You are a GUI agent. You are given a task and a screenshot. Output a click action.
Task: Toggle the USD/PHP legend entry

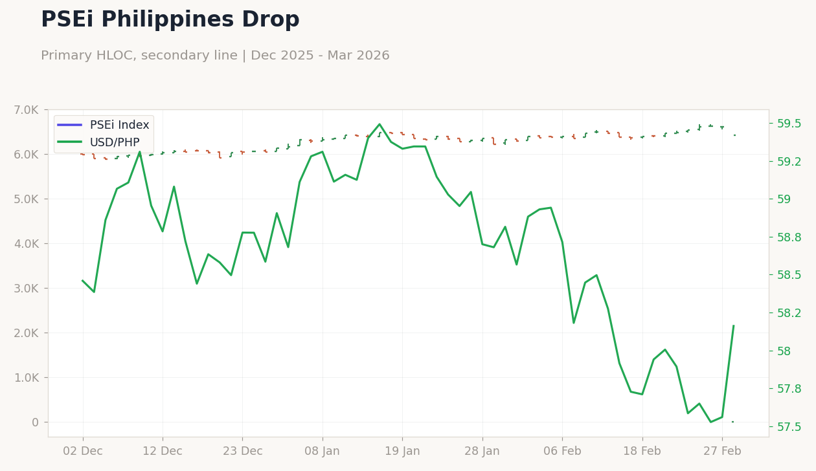(98, 142)
